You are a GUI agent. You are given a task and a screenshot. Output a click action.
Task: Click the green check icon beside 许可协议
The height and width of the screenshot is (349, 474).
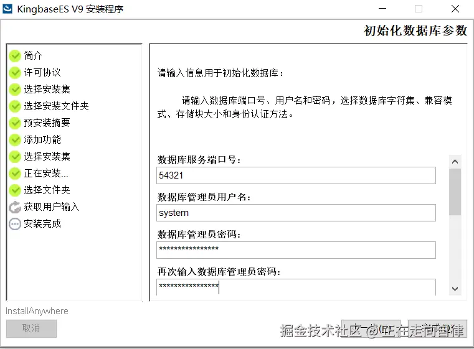pos(14,72)
